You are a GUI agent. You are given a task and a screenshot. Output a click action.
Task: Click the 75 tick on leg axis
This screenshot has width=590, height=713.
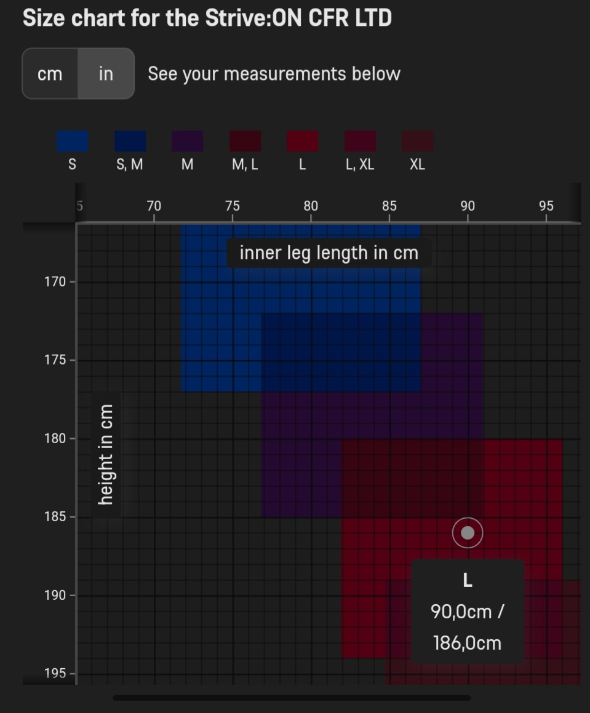pos(232,207)
